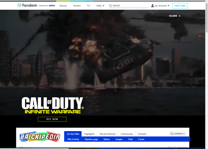The image size is (208, 149).
Task: Click the Start a Wiki button
Action: point(180,6)
